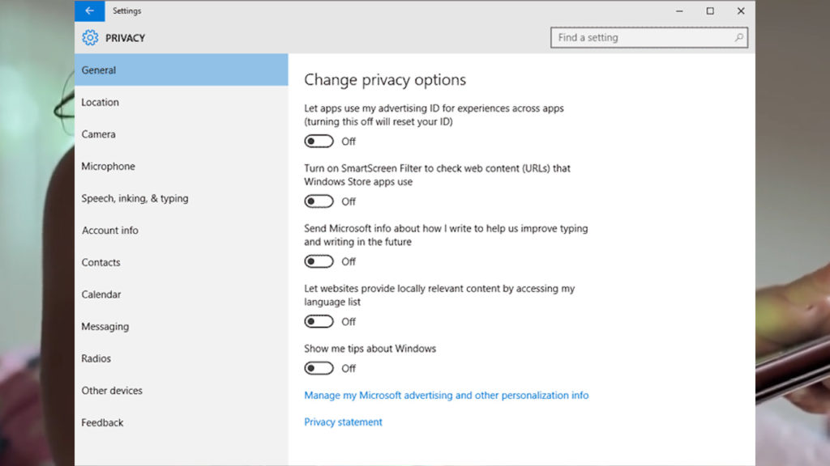Open Speech, inking, & typing settings

[181, 198]
